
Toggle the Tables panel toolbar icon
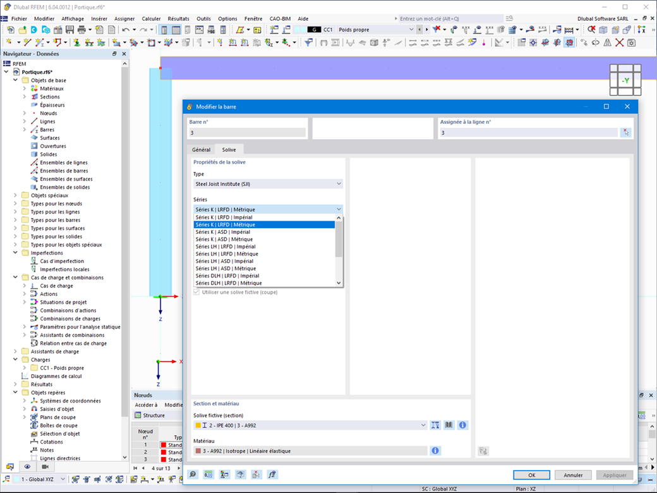[176, 30]
